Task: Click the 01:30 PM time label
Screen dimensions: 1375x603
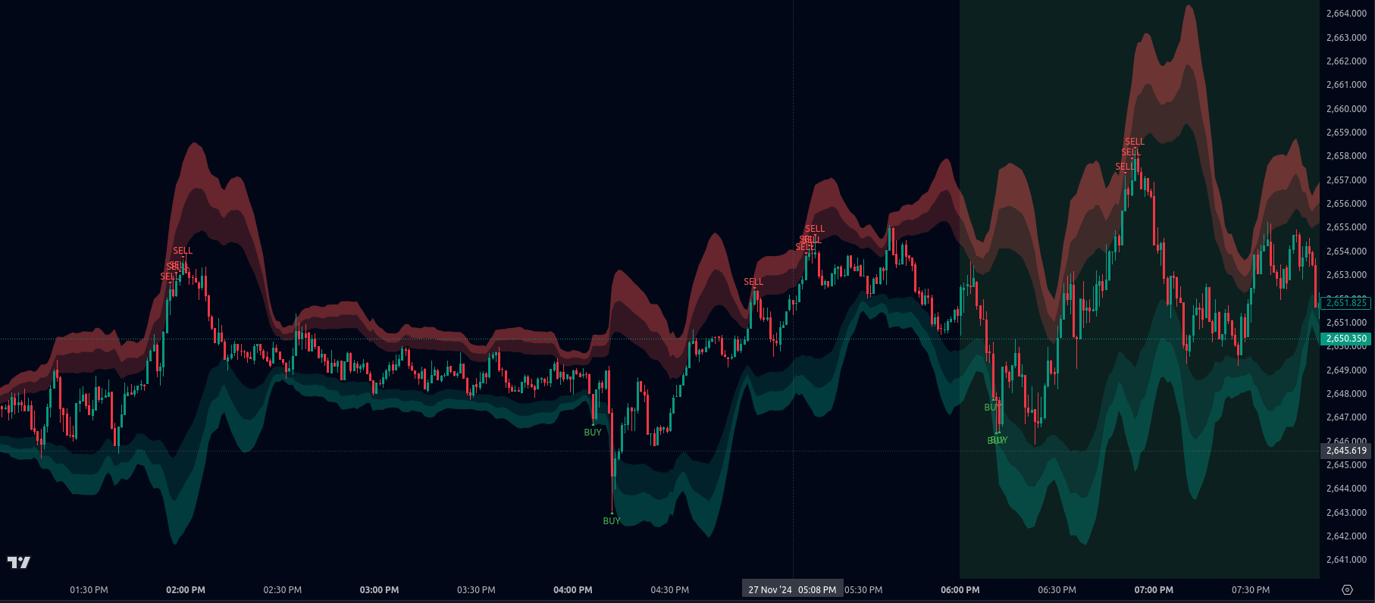Action: point(89,590)
